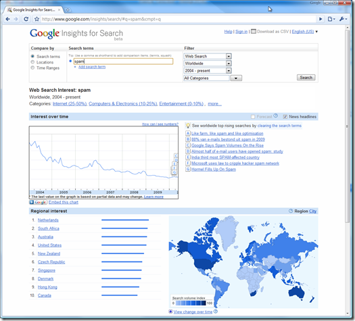The image size is (355, 321).
Task: Click news marker G icon in list
Action: [188, 169]
